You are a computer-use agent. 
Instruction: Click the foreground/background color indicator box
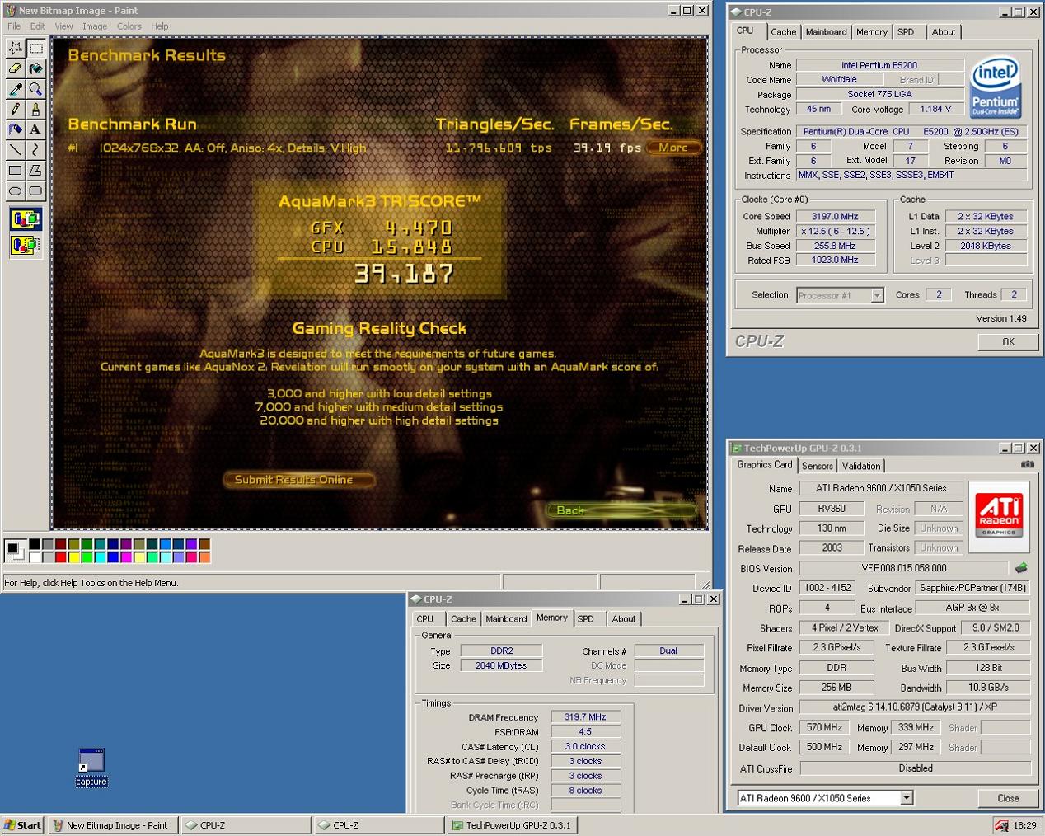point(16,551)
